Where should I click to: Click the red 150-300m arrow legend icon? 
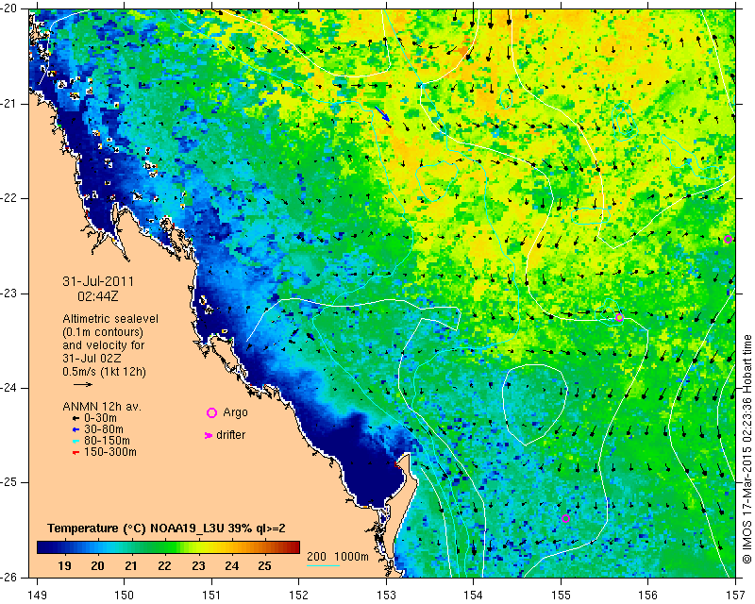pyautogui.click(x=75, y=452)
